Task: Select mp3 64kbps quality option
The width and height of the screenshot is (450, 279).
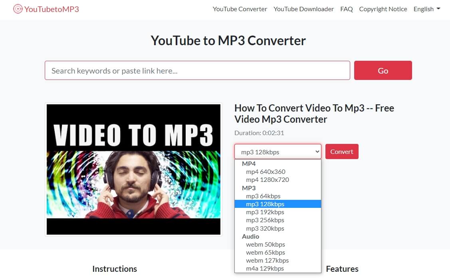Action: tap(263, 196)
